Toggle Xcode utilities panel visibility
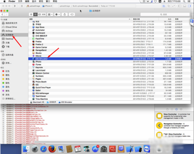The height and width of the screenshot is (154, 194). pos(189,6)
